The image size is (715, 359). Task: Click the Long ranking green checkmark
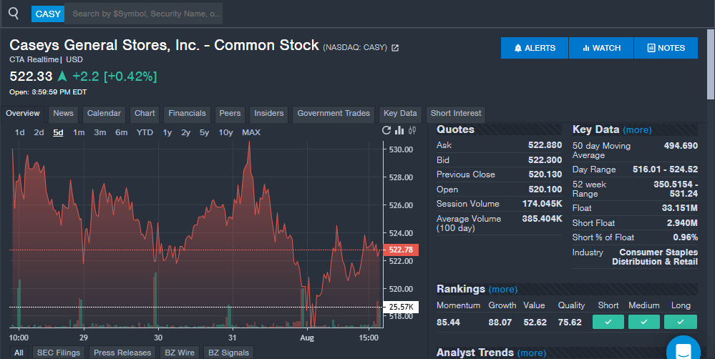681,322
